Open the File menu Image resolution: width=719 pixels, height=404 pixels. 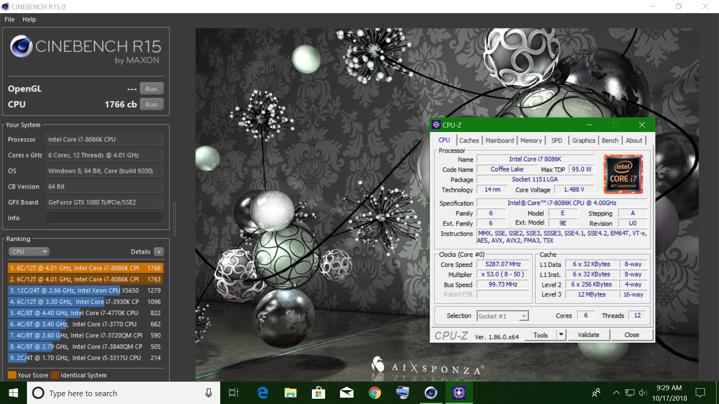10,19
